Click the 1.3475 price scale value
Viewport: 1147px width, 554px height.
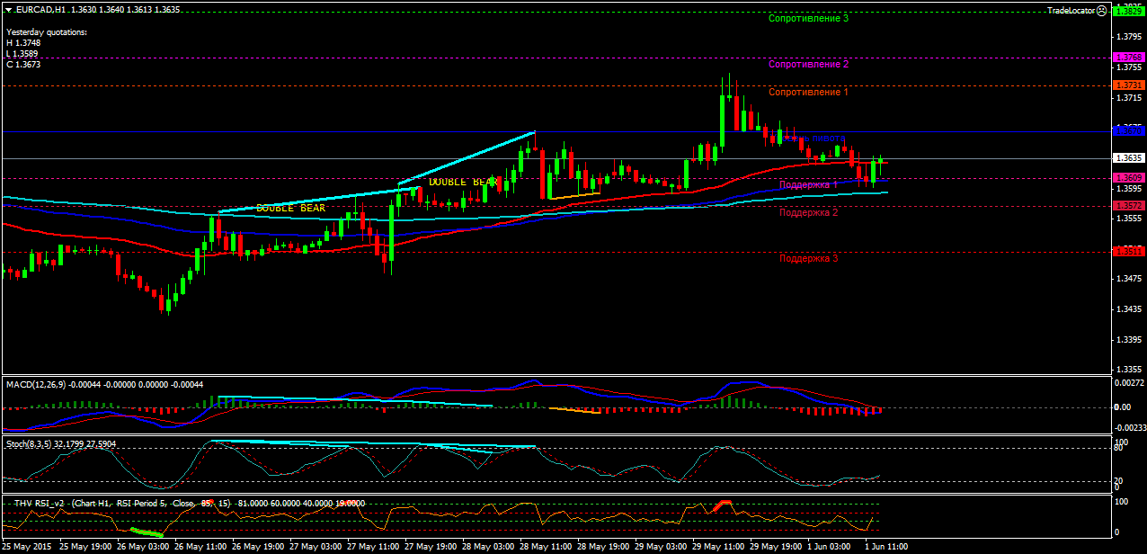[1129, 280]
